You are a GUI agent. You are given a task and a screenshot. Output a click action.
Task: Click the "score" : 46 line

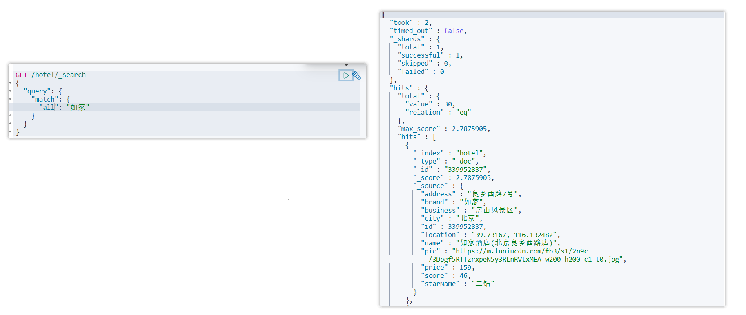pyautogui.click(x=446, y=276)
